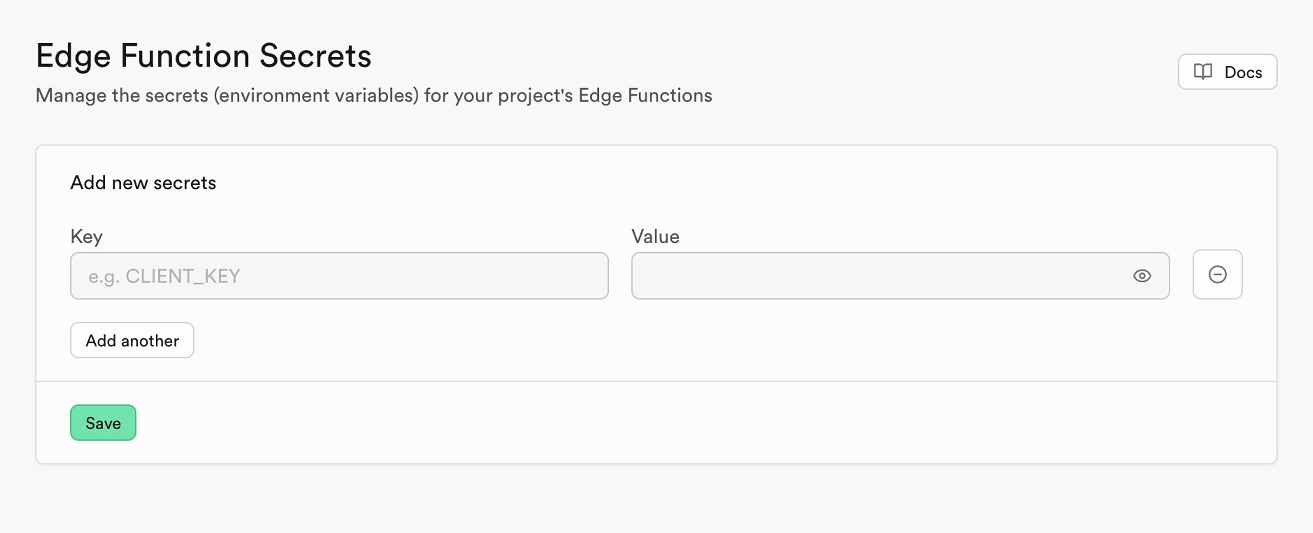This screenshot has height=533, width=1313.
Task: Click Add another to create a new row
Action: pos(132,340)
